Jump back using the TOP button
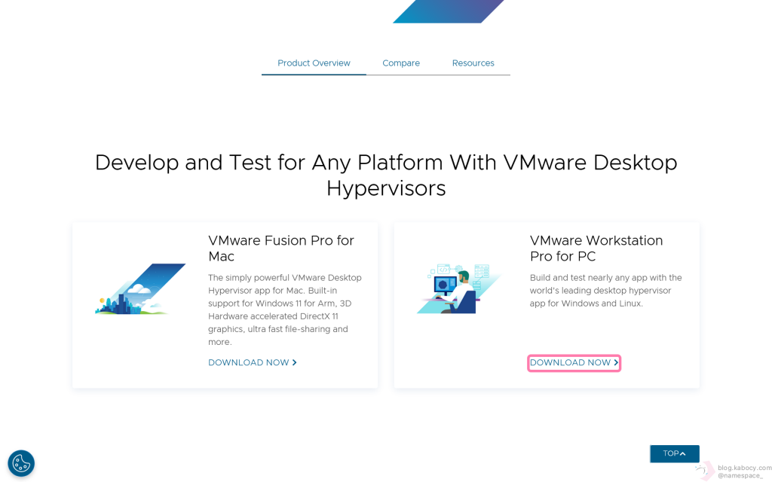The width and height of the screenshot is (772, 482). [670, 454]
